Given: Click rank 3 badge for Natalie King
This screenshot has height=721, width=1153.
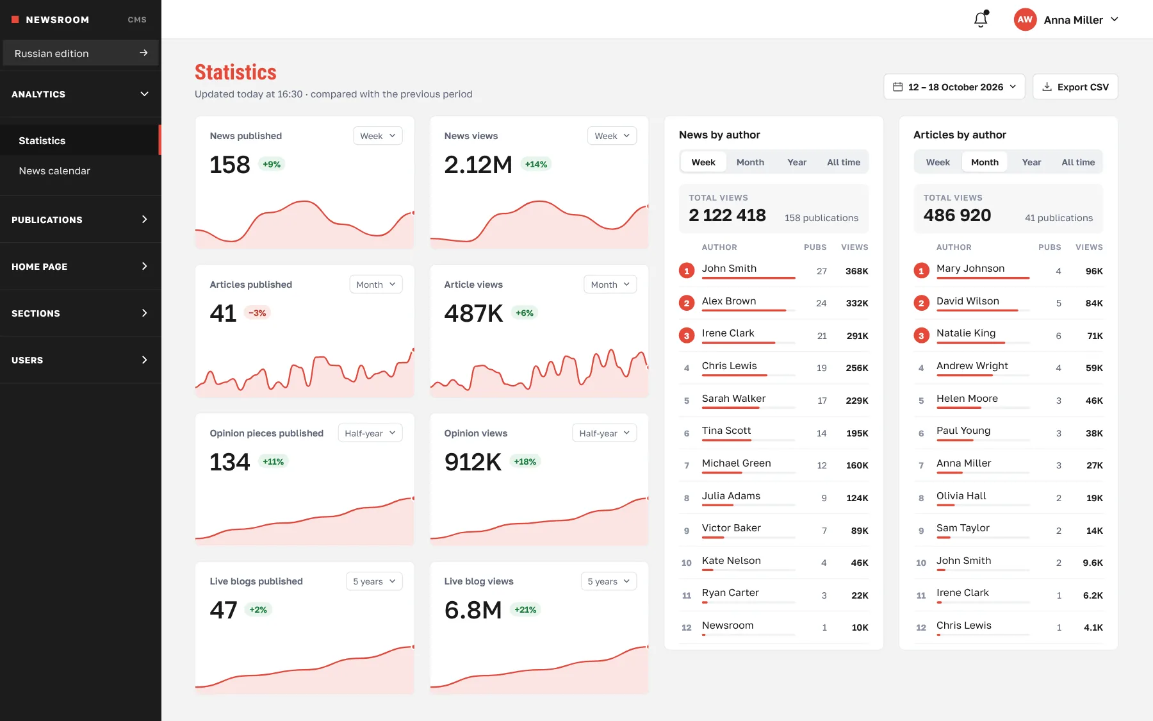Looking at the screenshot, I should tap(921, 335).
